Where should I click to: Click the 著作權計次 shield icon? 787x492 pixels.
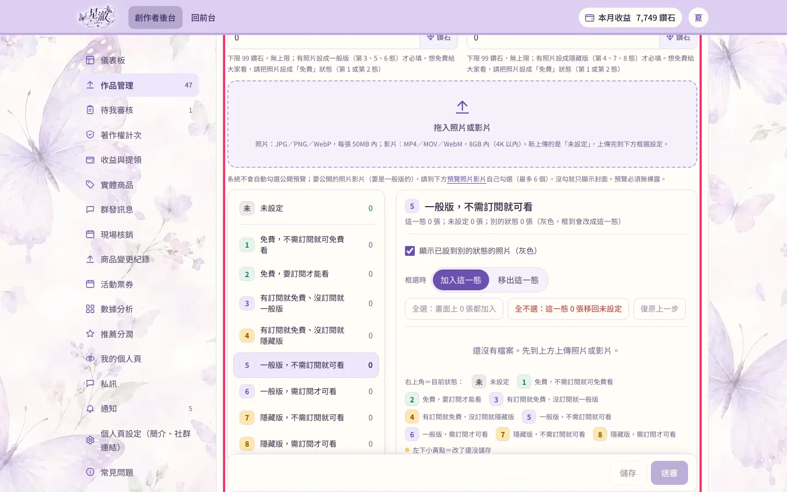(x=90, y=135)
